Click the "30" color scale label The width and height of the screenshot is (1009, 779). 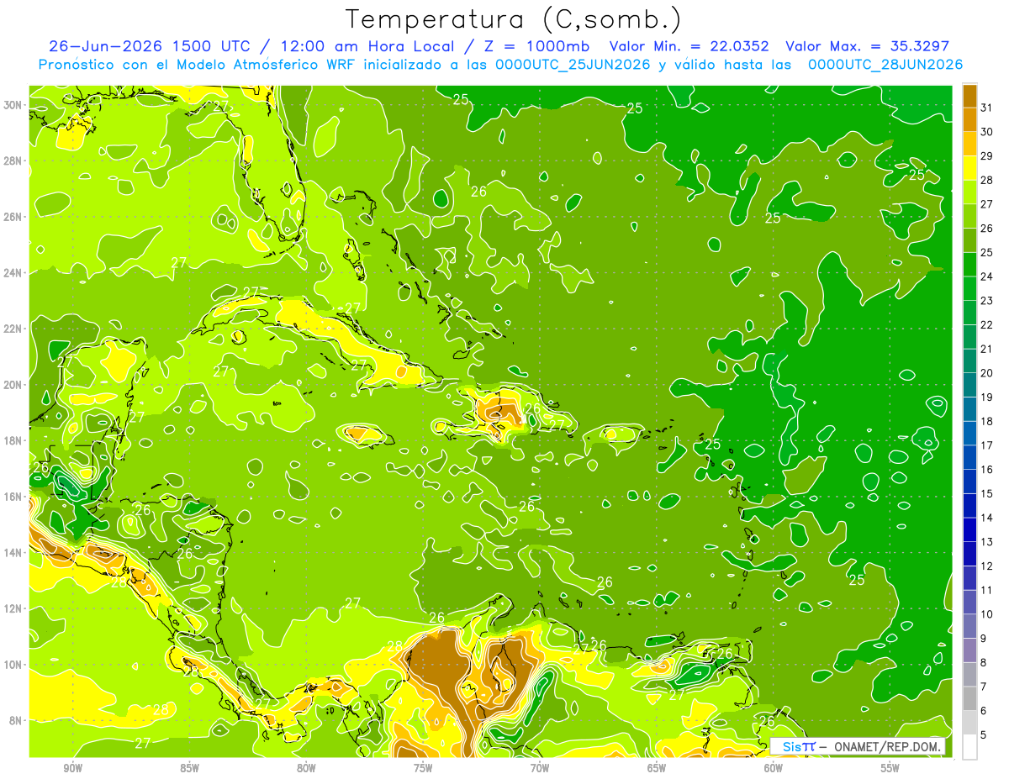coord(987,132)
